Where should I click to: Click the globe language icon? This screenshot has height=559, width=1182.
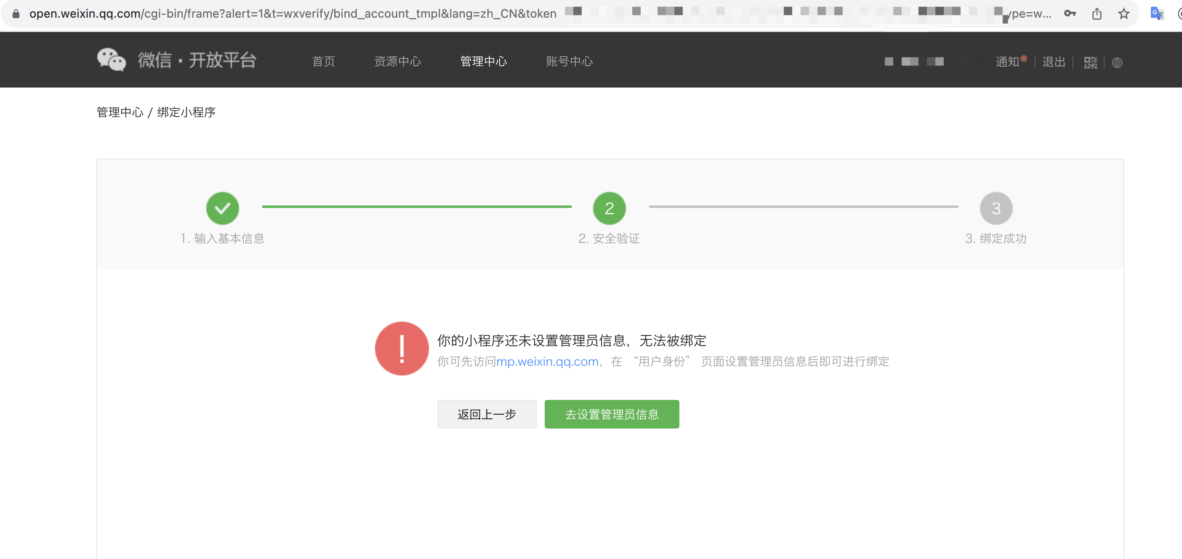(x=1117, y=62)
